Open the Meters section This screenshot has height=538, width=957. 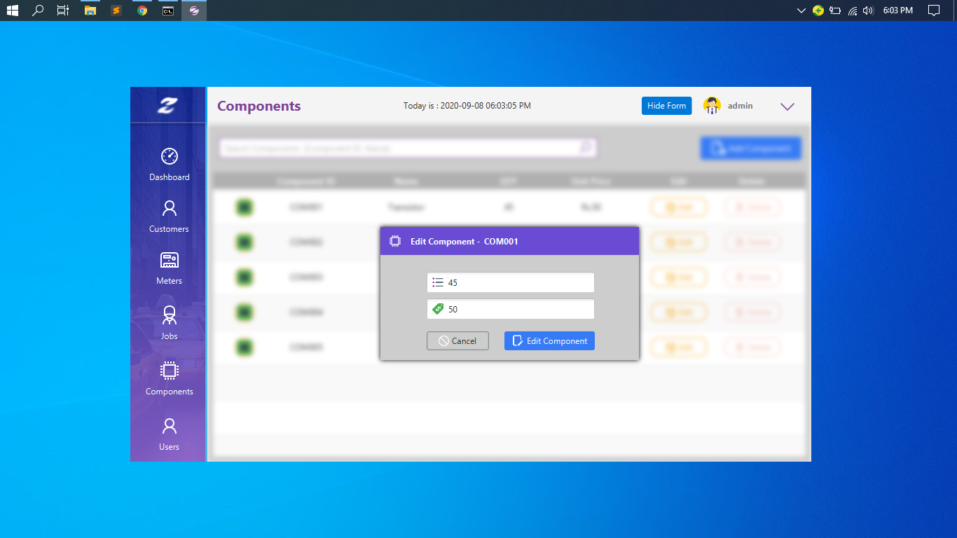169,268
